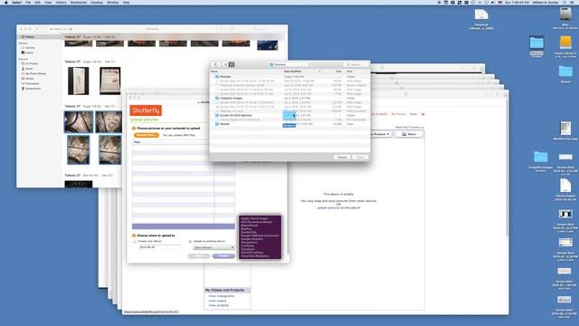Adjust the thumbnail zoom slider in Photos toolbar
Screen dimensions: 579x326
coord(61,29)
